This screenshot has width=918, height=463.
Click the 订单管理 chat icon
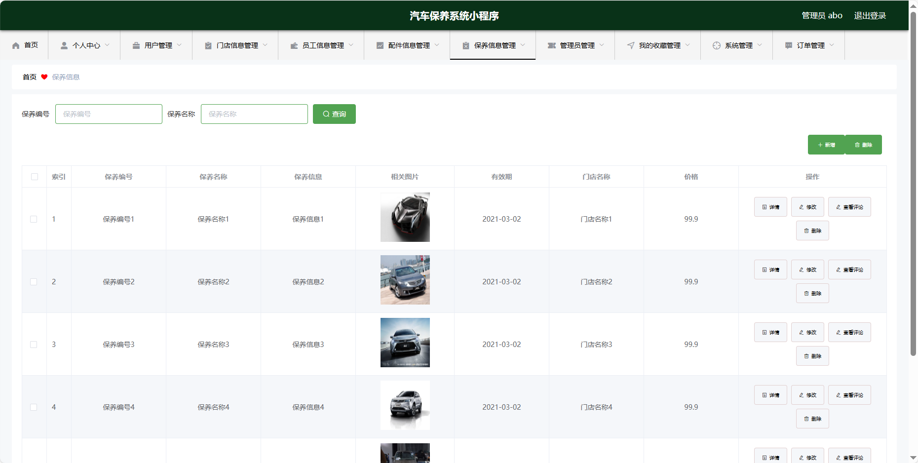tap(789, 45)
